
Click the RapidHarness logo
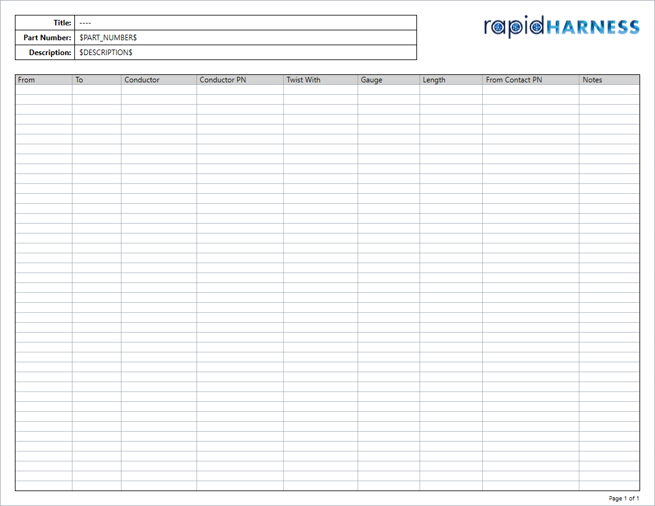click(x=561, y=27)
